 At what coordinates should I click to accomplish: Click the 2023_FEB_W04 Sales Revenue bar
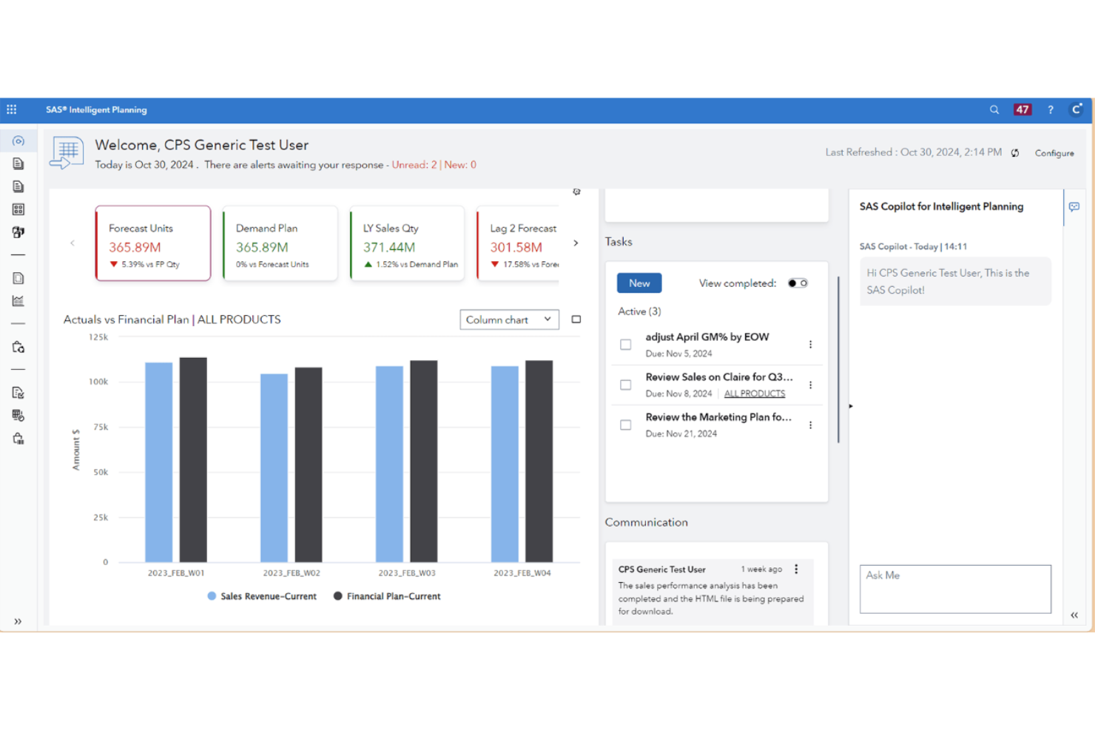click(505, 464)
